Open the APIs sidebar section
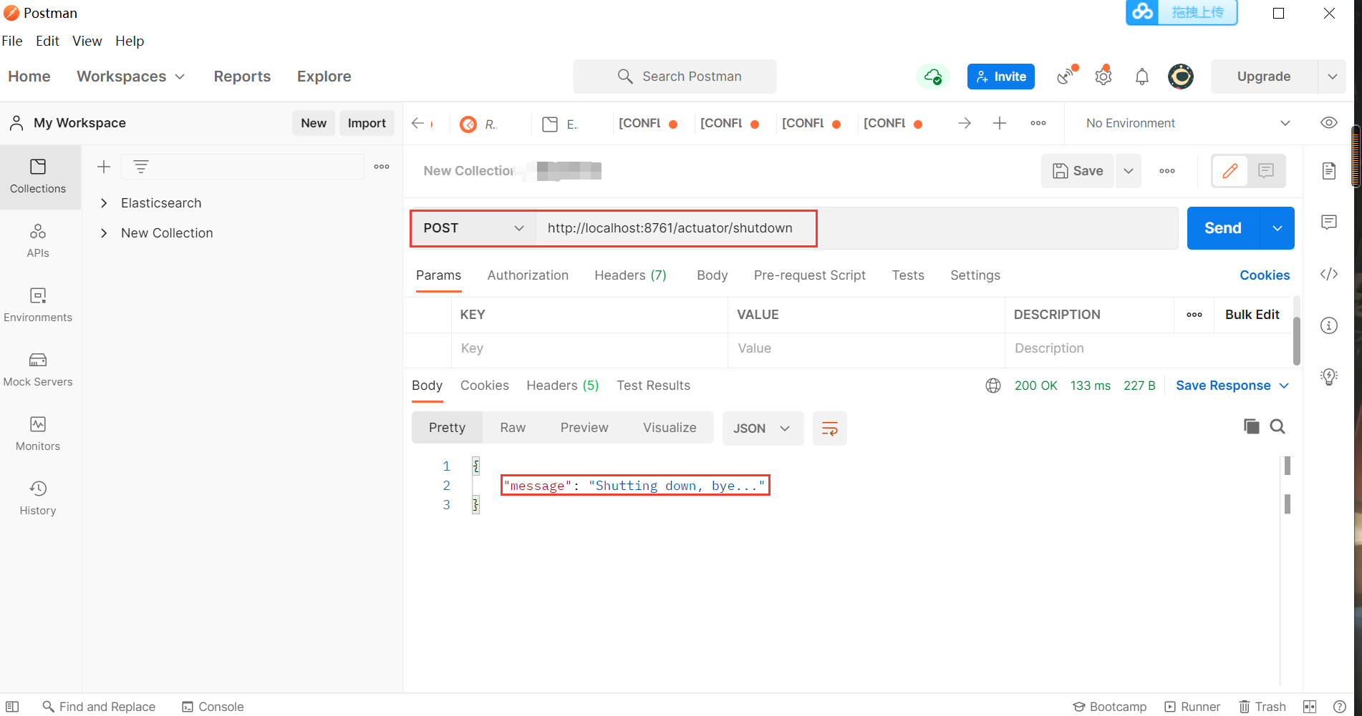Screen dimensions: 1362x716 click(38, 241)
